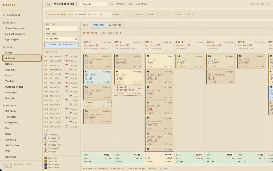Click the calendar icon in the Day 2 header
This screenshot has width=273, height=171.
128,45
